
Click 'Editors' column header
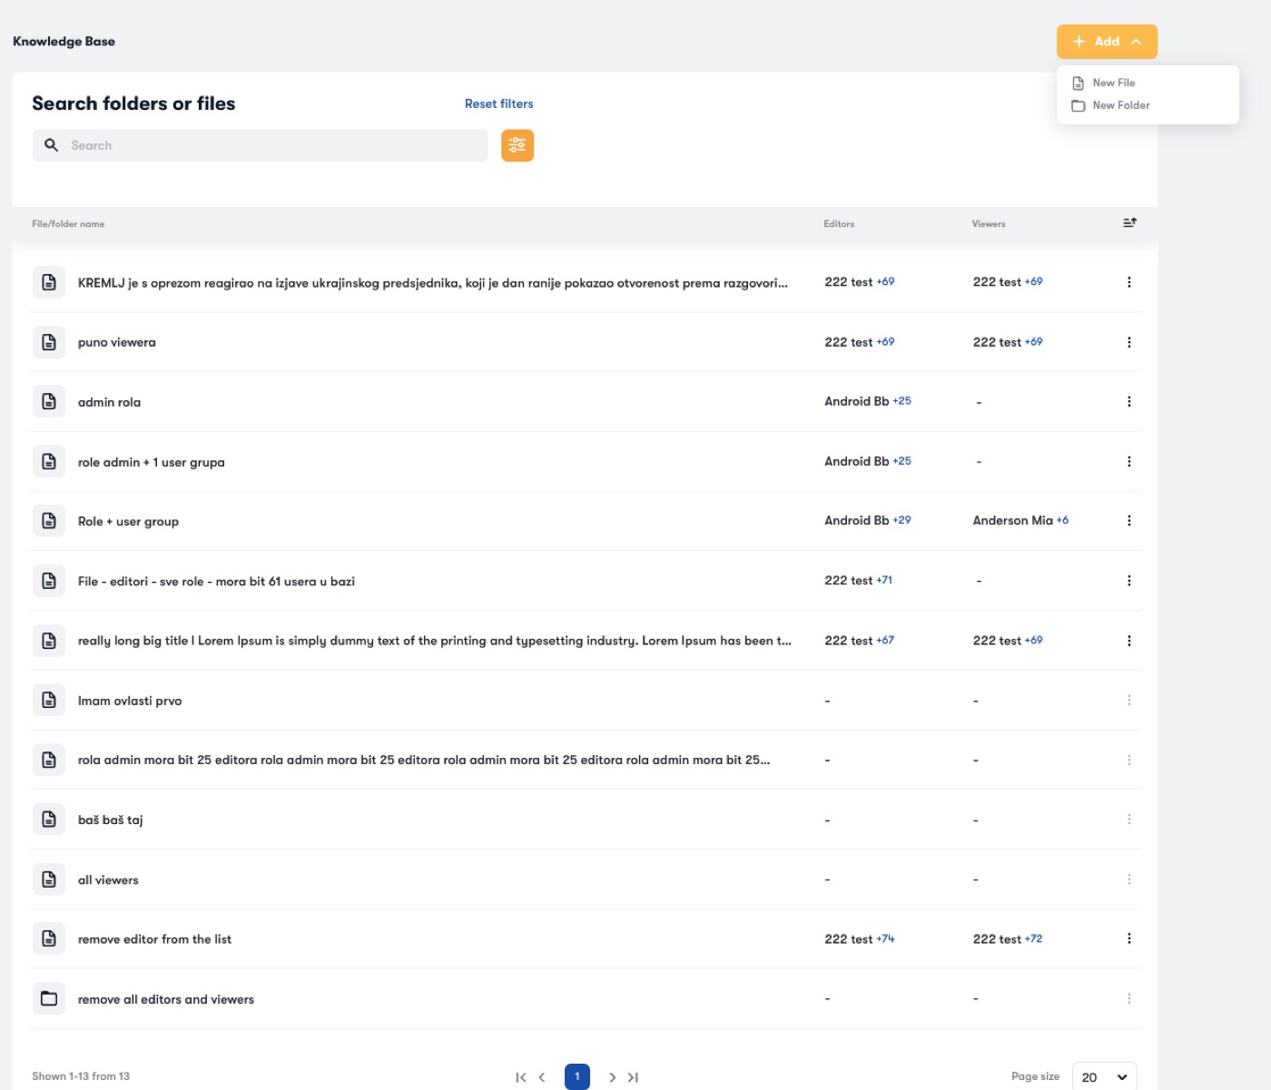839,224
